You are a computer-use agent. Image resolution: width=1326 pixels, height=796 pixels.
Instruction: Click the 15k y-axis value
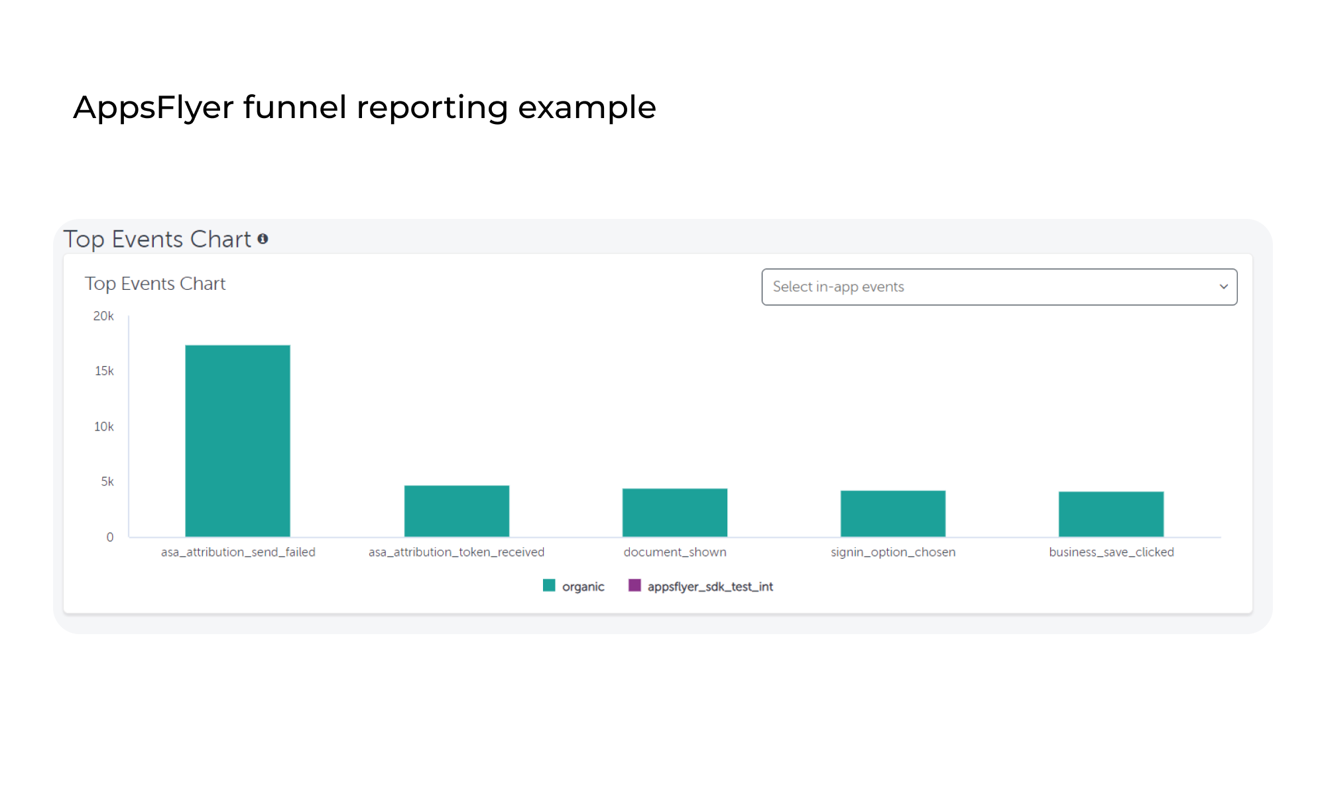104,371
